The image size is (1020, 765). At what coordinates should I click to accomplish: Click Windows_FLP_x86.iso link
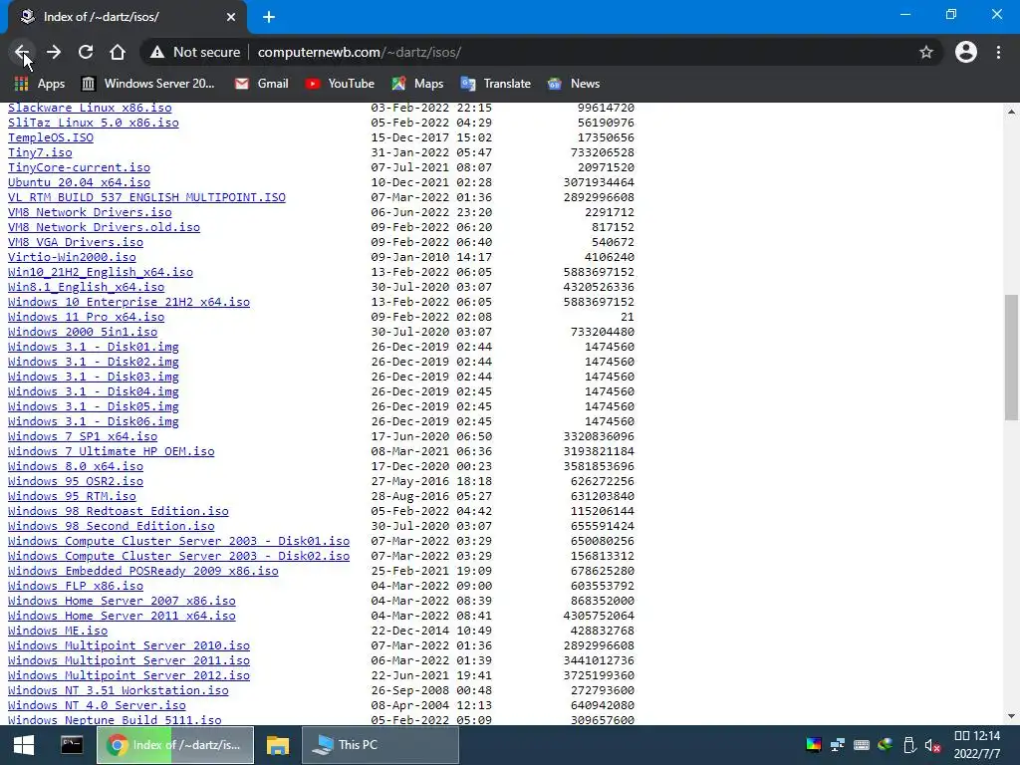coord(76,586)
